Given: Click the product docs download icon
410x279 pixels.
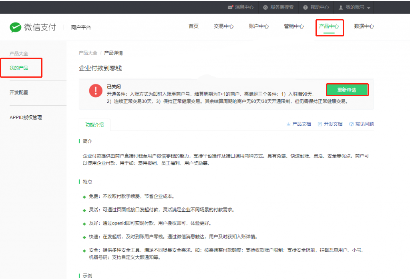Looking at the screenshot, I should [x=288, y=124].
